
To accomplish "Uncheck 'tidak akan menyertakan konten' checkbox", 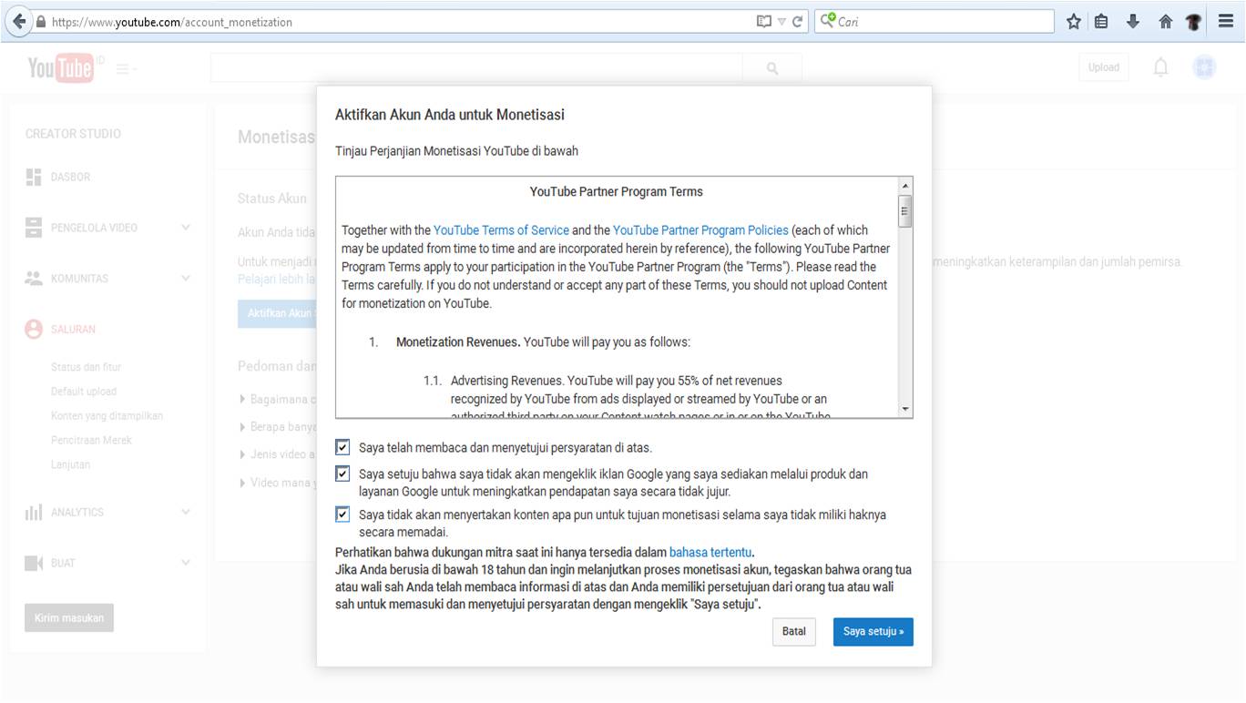I will pos(342,515).
